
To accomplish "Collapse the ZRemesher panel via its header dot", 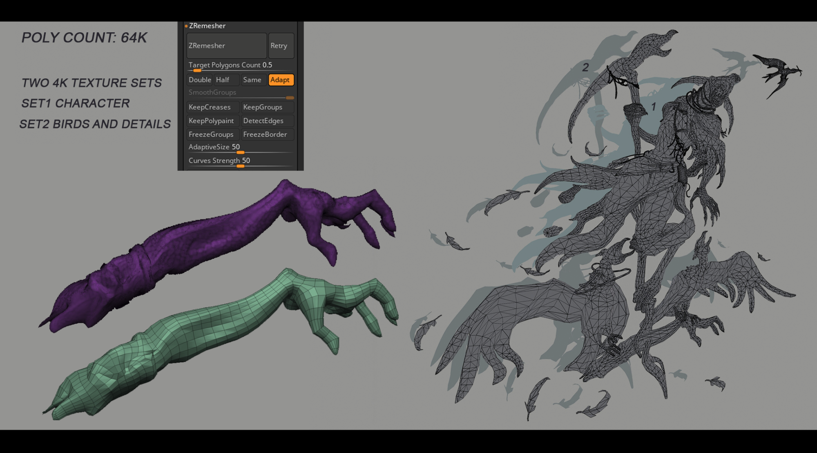I will coord(186,25).
